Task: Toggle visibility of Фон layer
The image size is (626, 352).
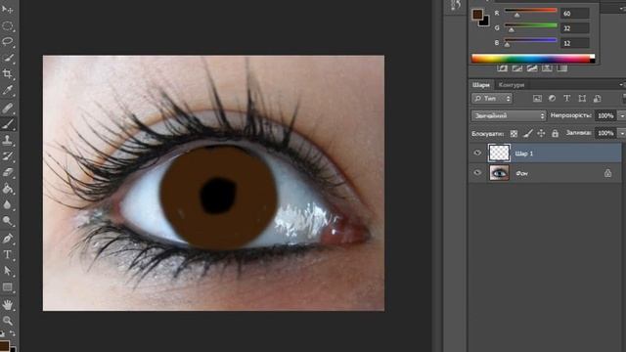Action: [477, 173]
